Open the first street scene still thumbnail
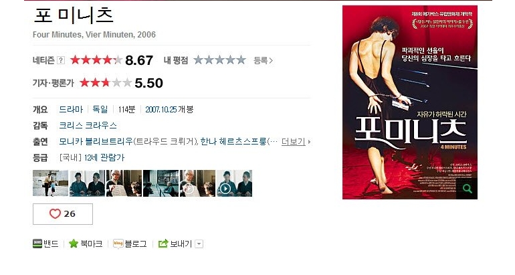This screenshot has height=275, width=515. click(x=50, y=183)
